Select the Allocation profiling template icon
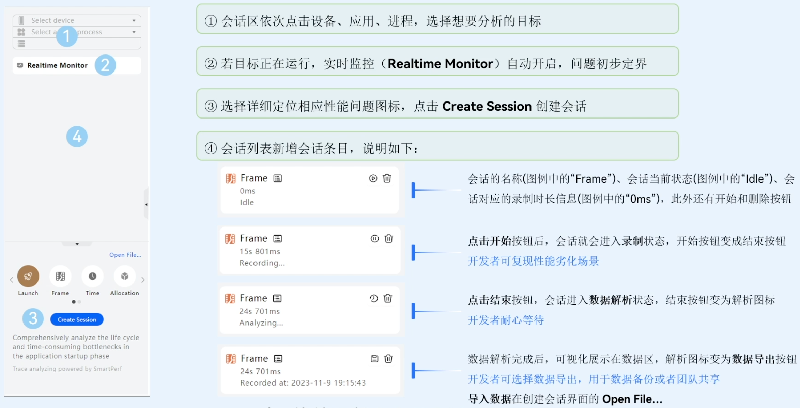 click(x=124, y=276)
